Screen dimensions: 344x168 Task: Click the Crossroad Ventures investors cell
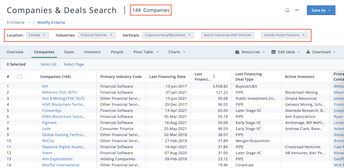[303, 147]
